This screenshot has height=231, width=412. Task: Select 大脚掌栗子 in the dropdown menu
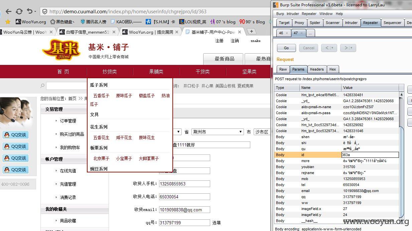click(149, 158)
